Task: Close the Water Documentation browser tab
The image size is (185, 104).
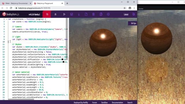Action: [x=30, y=3]
